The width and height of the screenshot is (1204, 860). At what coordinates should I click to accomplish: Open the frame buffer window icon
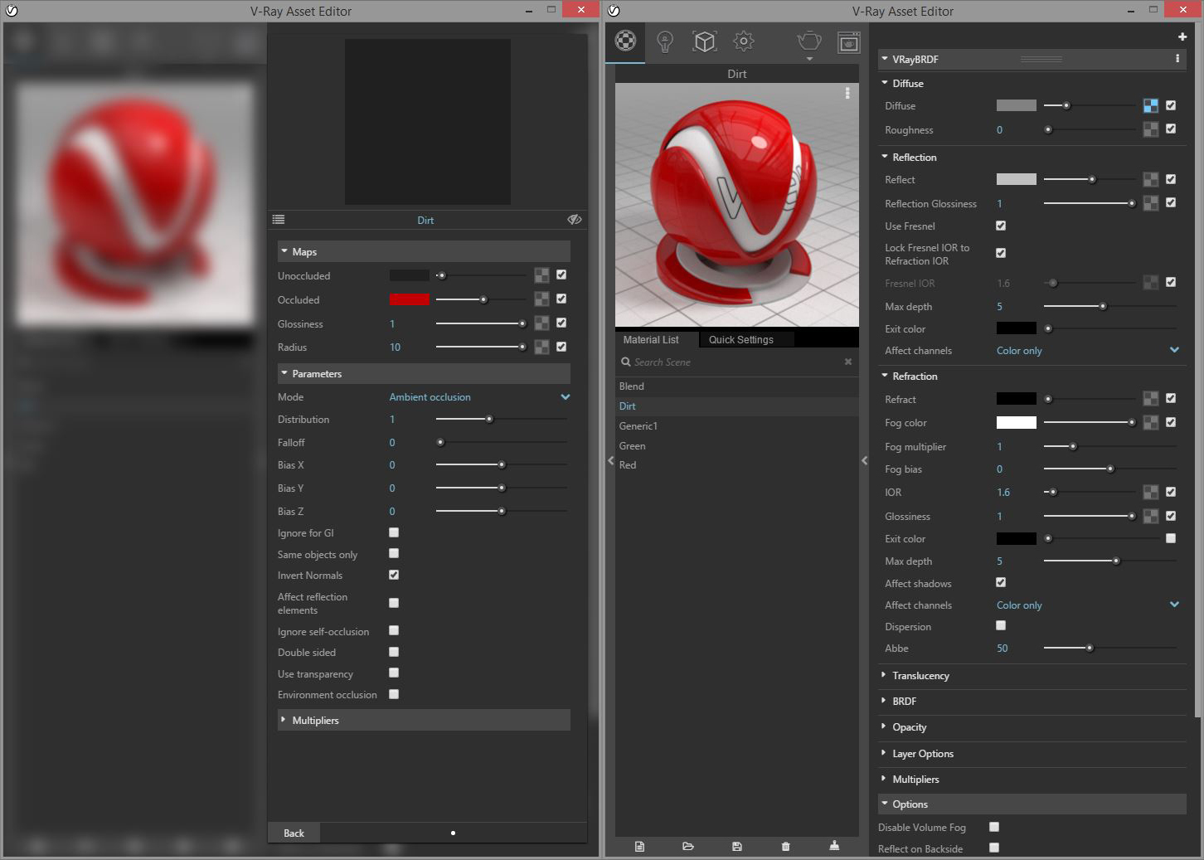click(848, 41)
